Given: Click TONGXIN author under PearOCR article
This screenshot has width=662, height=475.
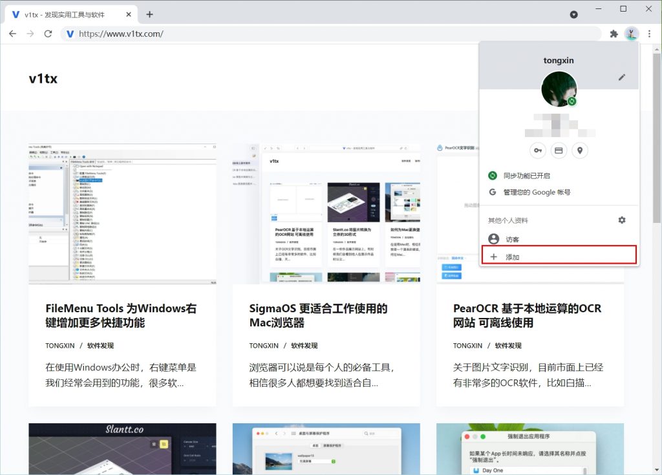Looking at the screenshot, I should (x=468, y=345).
